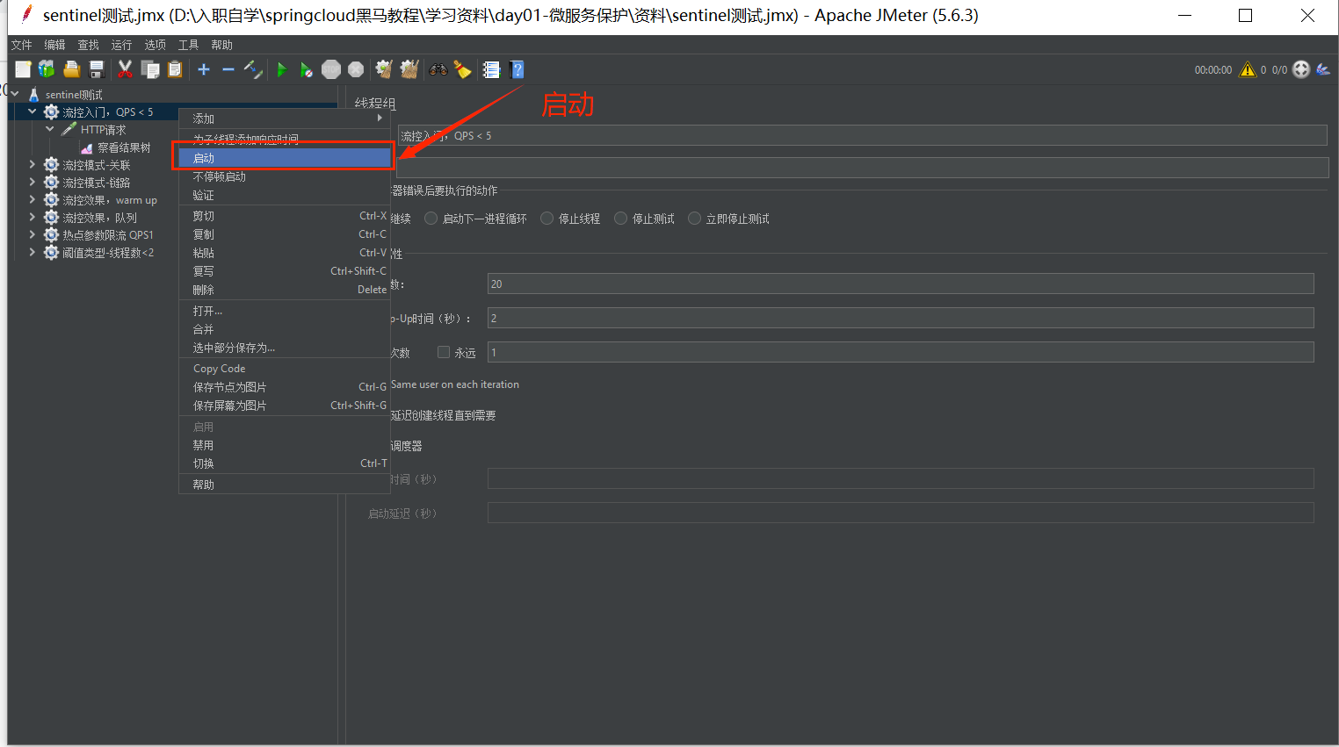Expand the 流控模式-链路 thread group
The width and height of the screenshot is (1339, 747).
pos(33,182)
